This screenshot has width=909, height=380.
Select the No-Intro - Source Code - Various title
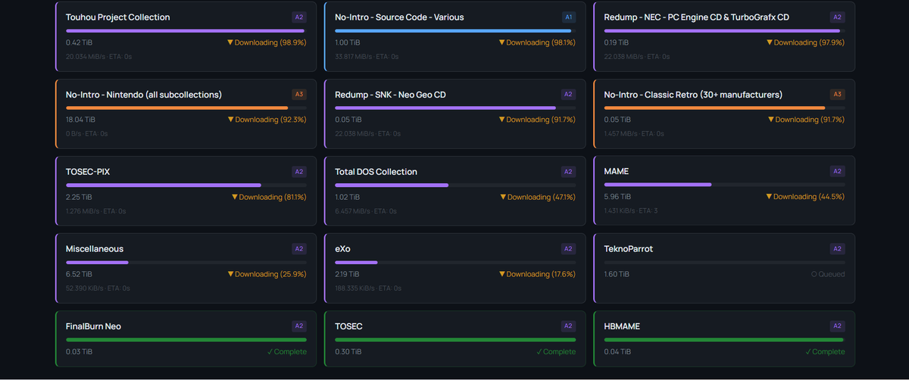pos(399,17)
